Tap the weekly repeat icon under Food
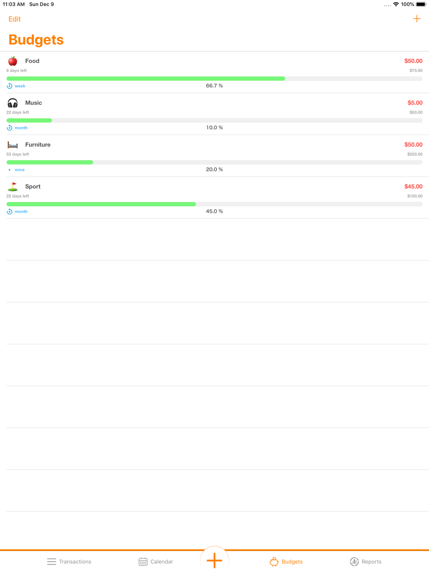This screenshot has width=429, height=572. (x=9, y=86)
